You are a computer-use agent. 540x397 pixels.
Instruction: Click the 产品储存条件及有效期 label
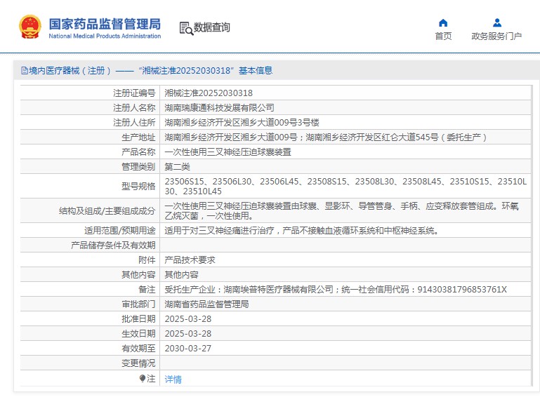(x=113, y=245)
